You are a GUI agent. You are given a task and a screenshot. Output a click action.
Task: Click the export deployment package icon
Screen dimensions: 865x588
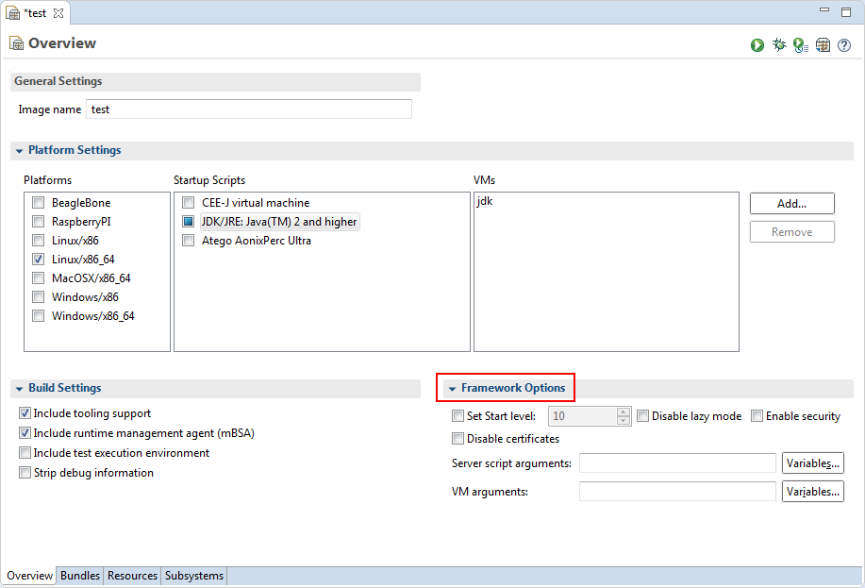click(x=822, y=44)
